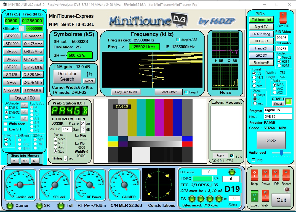The width and height of the screenshot is (296, 212).
Task: Choose QSL picture option
Action: tap(55, 143)
